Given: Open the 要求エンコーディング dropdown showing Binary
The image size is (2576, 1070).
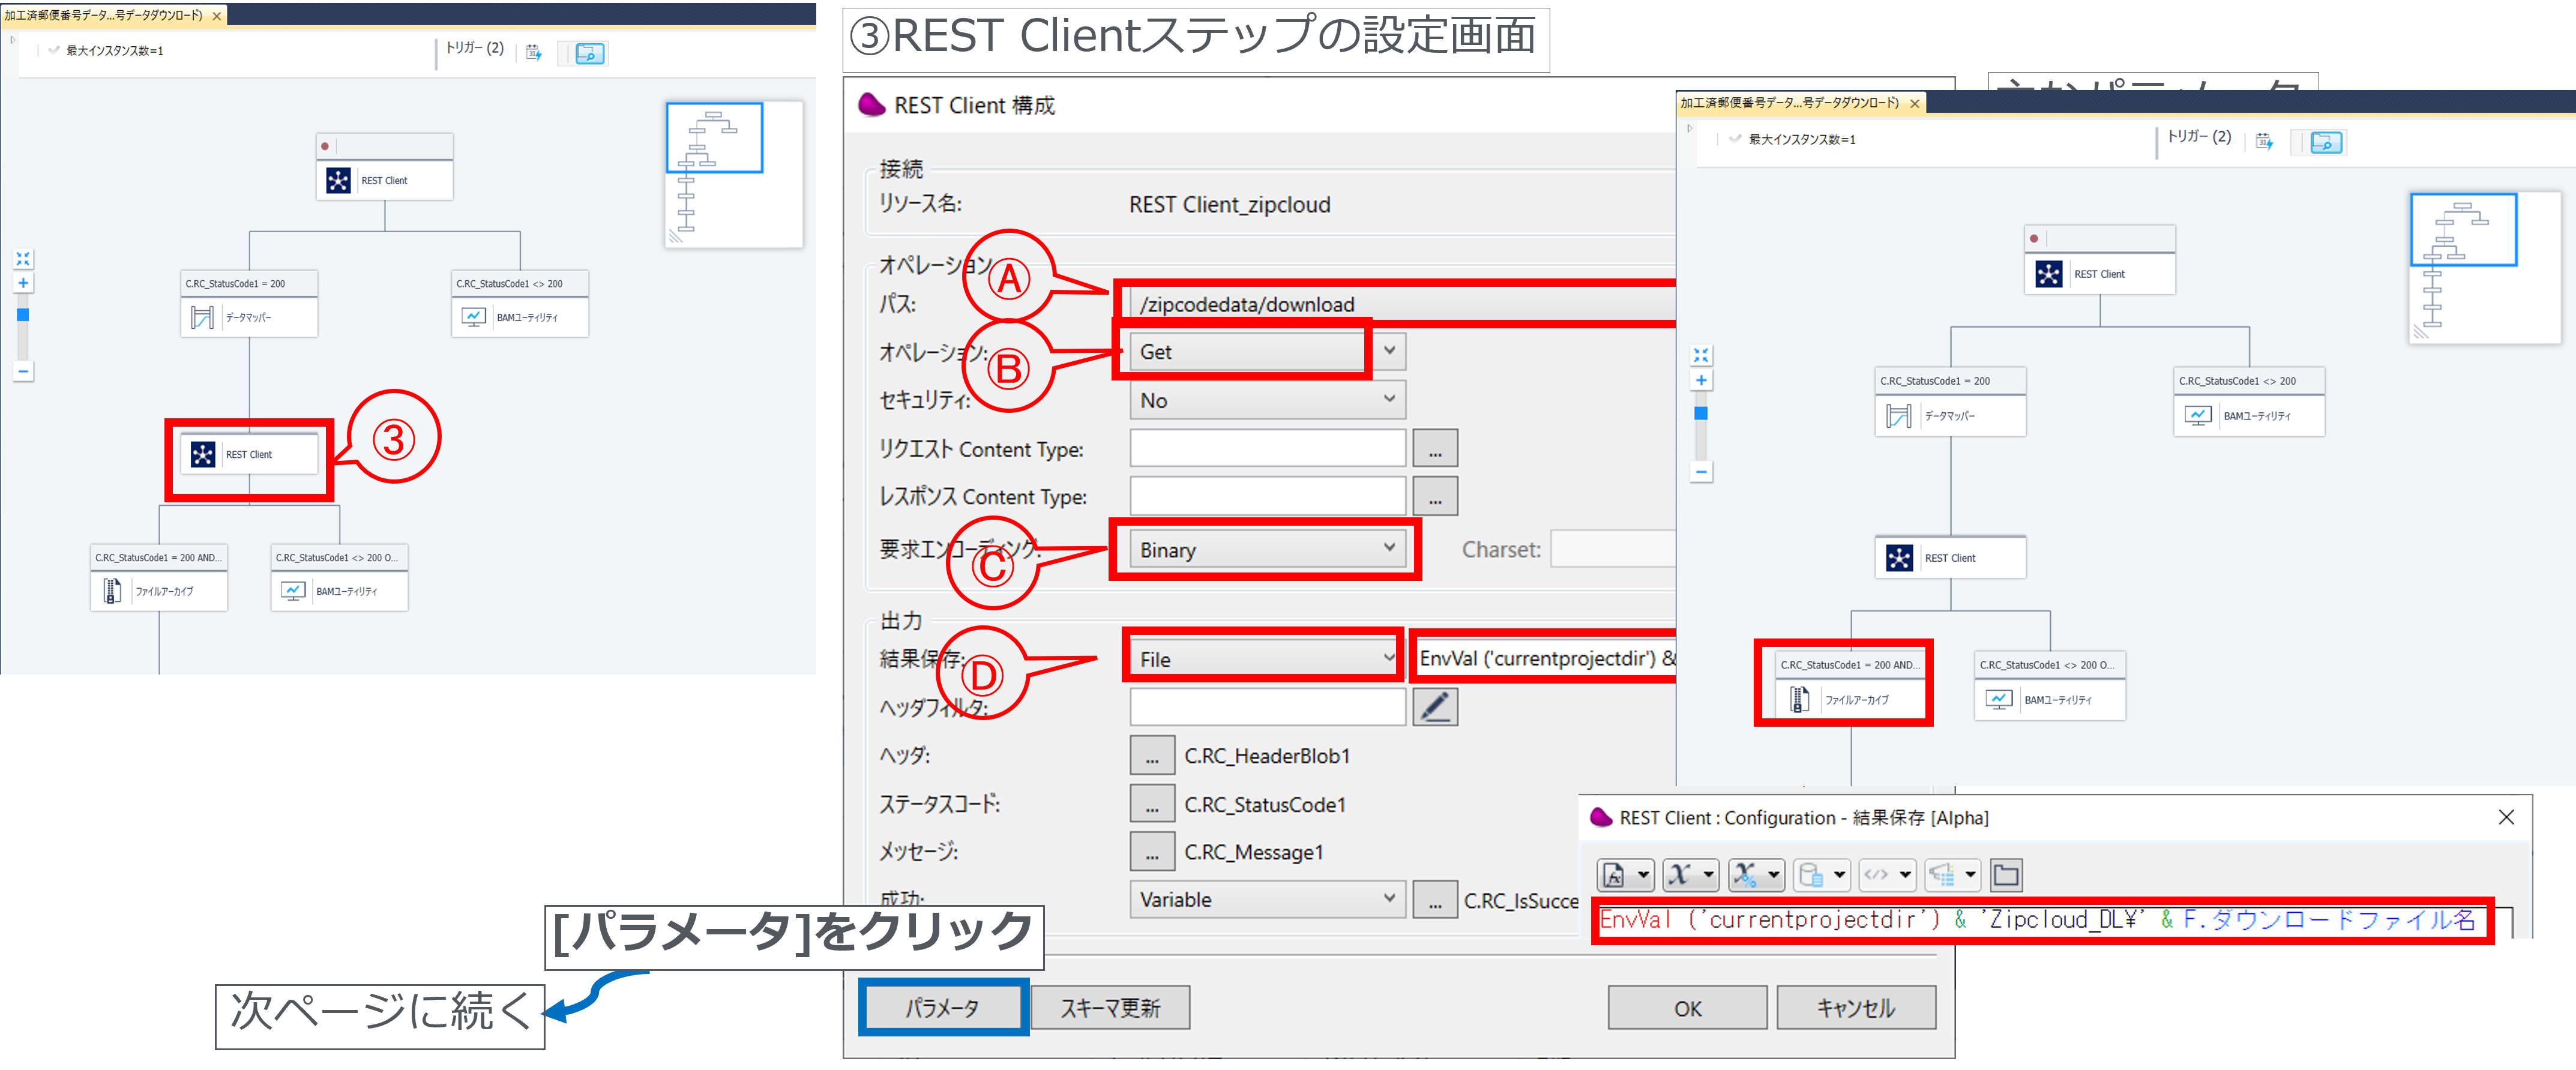Looking at the screenshot, I should (x=1268, y=549).
